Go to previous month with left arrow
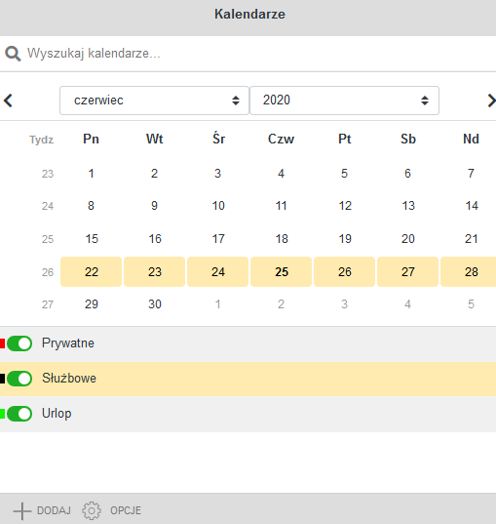496x524 pixels. [8, 101]
